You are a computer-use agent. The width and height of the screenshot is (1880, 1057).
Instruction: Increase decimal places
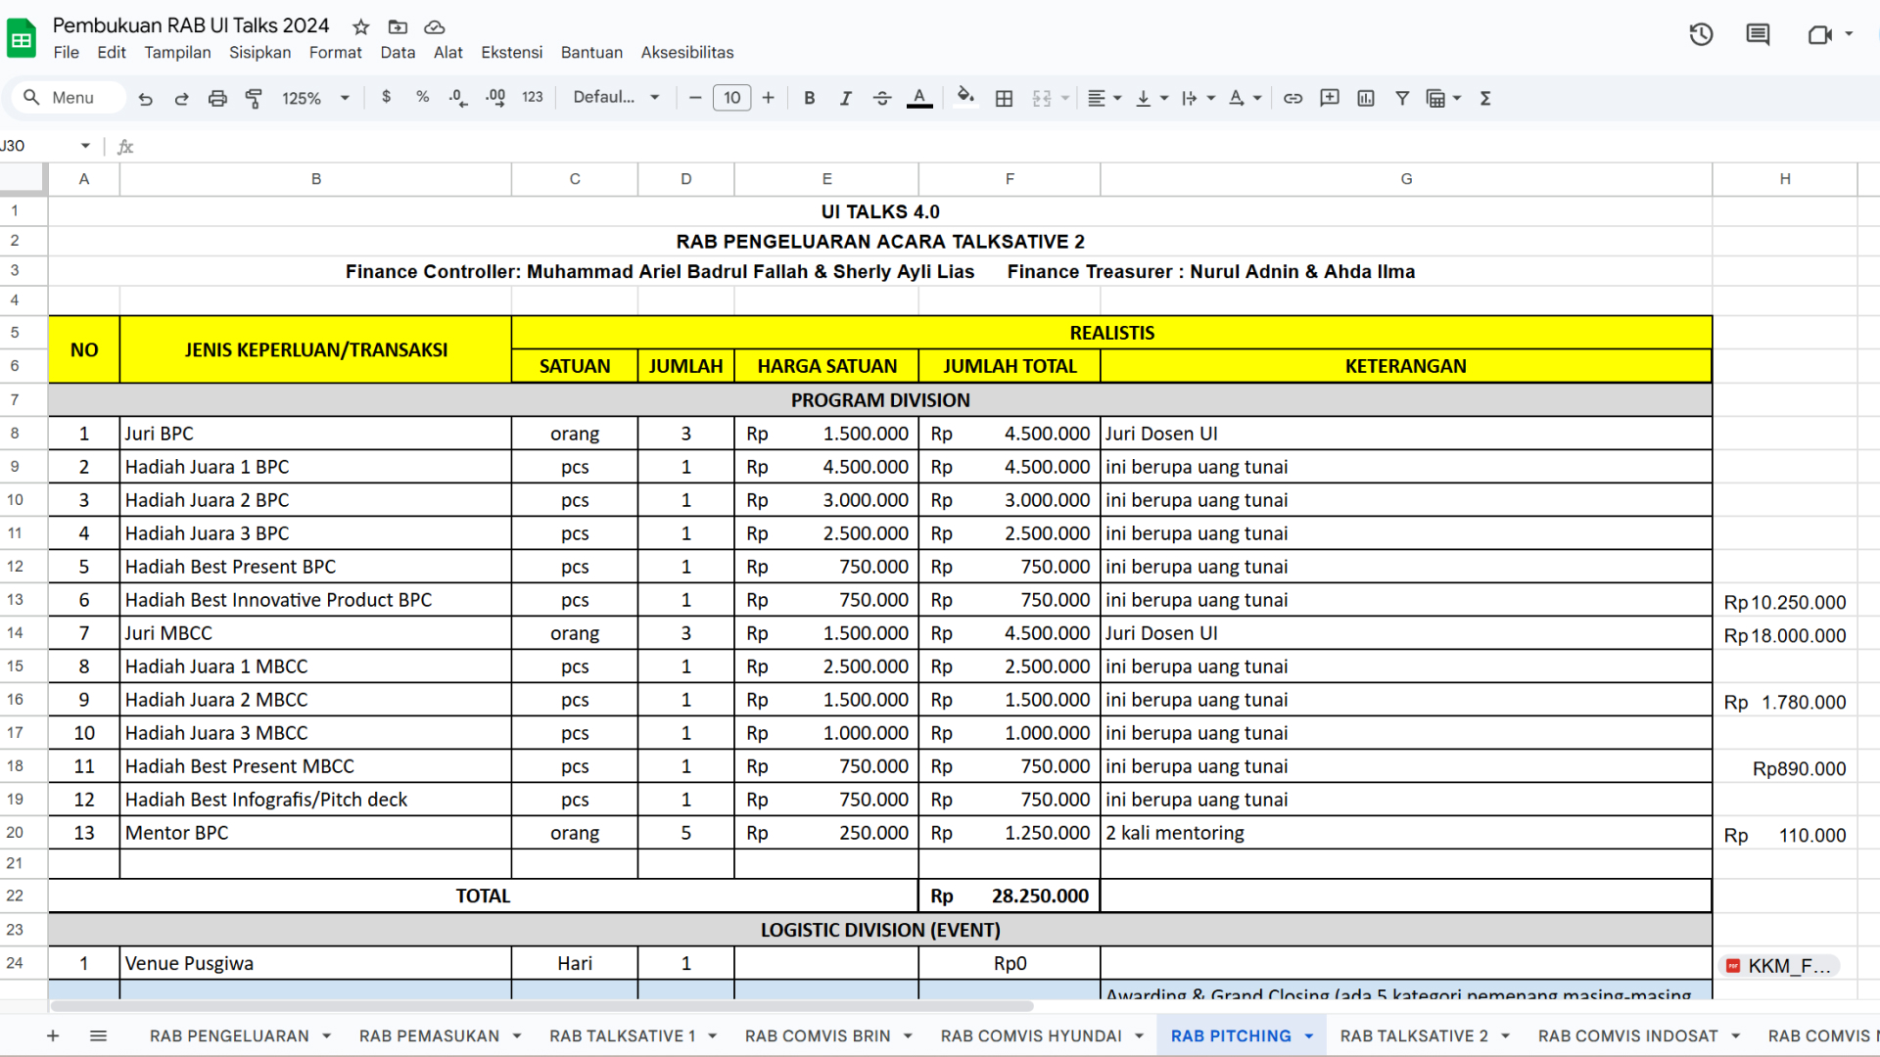[495, 98]
